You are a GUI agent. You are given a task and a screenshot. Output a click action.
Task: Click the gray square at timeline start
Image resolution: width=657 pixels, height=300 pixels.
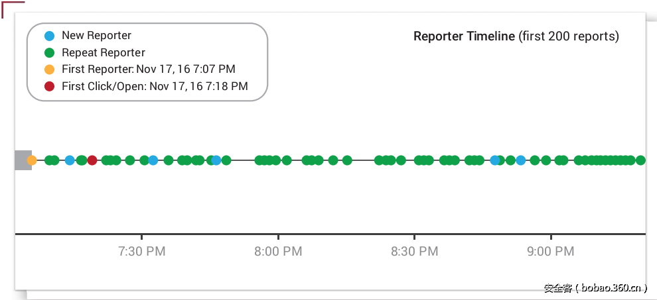[22, 160]
